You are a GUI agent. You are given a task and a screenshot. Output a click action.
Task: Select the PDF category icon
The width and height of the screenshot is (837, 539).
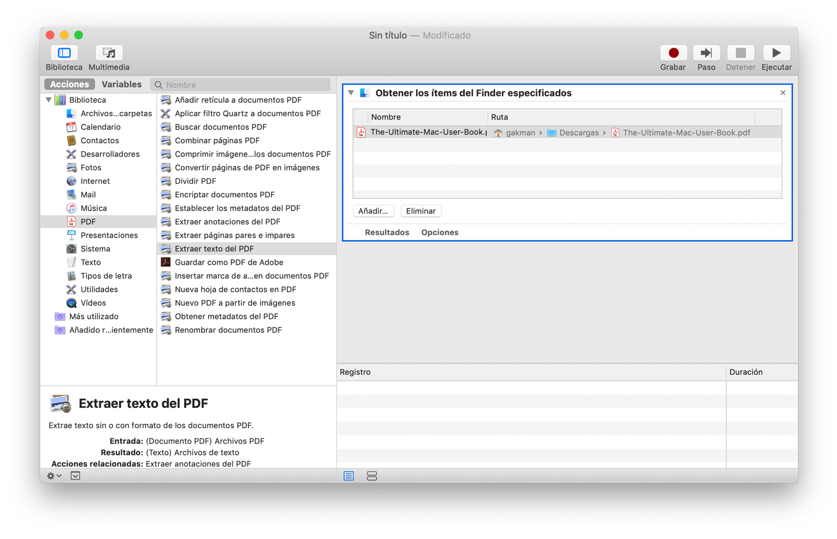71,222
